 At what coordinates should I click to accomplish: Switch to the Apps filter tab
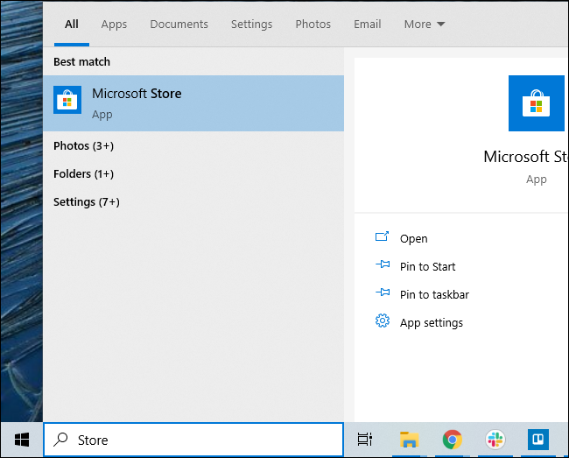tap(114, 25)
